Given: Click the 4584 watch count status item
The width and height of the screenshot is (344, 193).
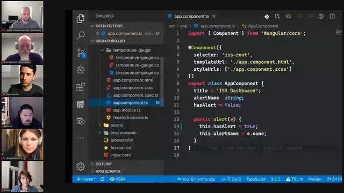Looking at the screenshot, I should [118, 179].
